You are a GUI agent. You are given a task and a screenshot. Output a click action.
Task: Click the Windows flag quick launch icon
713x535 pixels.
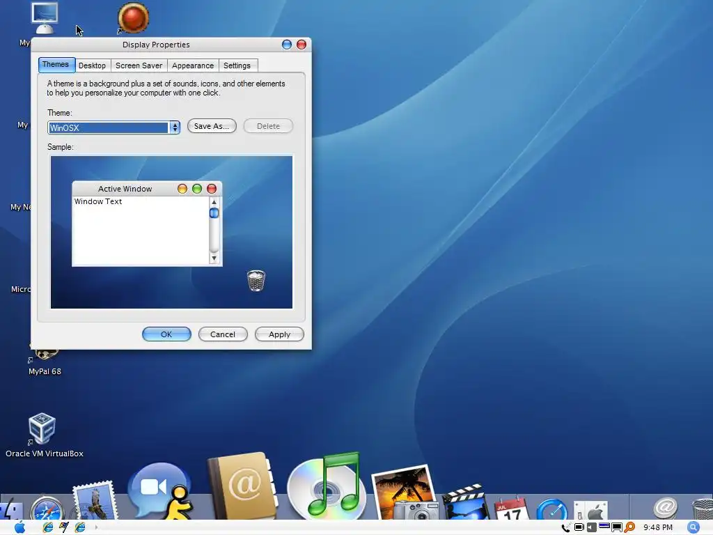click(63, 527)
